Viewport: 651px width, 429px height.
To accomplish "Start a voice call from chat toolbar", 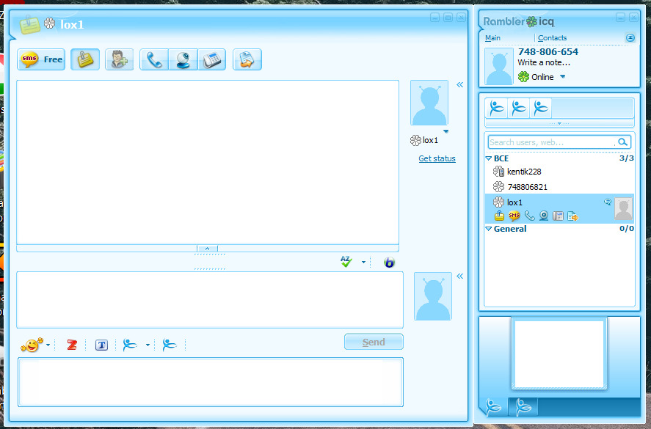I will click(x=154, y=59).
